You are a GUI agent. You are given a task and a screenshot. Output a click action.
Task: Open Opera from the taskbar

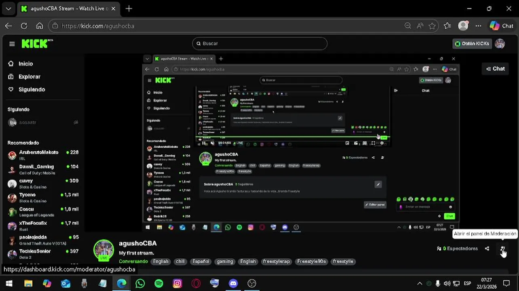pos(196,283)
